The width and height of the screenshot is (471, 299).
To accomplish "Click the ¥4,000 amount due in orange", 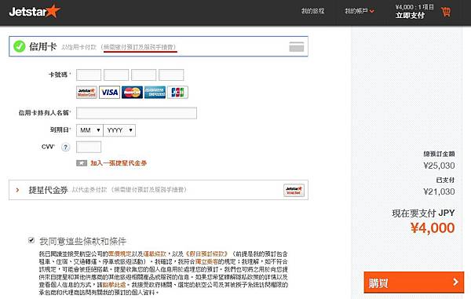I will (x=433, y=228).
